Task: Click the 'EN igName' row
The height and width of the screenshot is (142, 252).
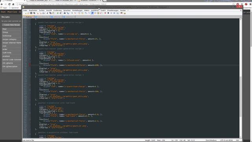Action: 11,63
